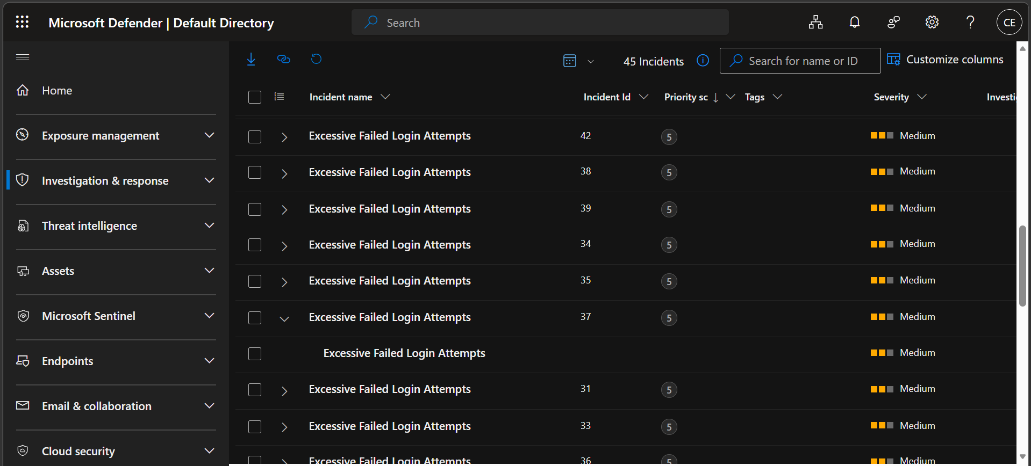Open incident 42 Excessive Failed Login Attempts
The height and width of the screenshot is (466, 1031).
(390, 136)
